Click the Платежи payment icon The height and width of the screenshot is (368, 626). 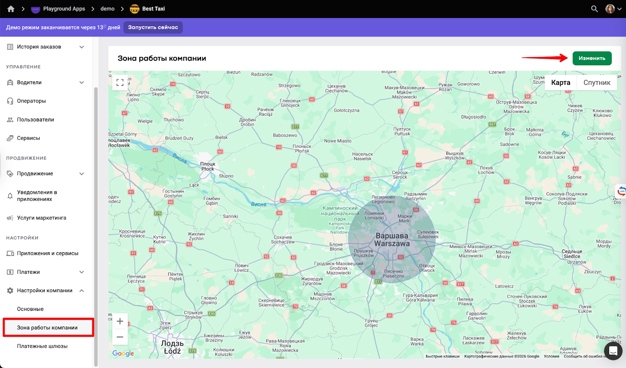10,272
